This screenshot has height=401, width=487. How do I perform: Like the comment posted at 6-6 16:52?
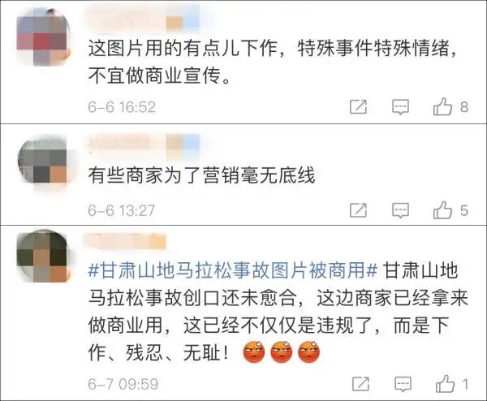442,106
